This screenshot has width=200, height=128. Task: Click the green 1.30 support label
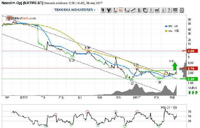point(192,79)
